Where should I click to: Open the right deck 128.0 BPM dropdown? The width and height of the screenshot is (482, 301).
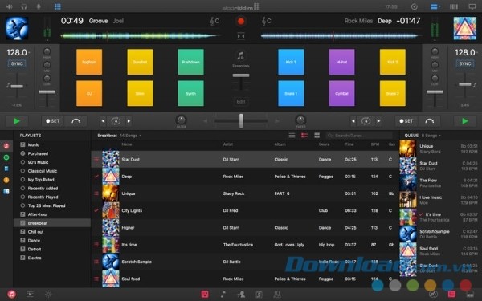[466, 53]
